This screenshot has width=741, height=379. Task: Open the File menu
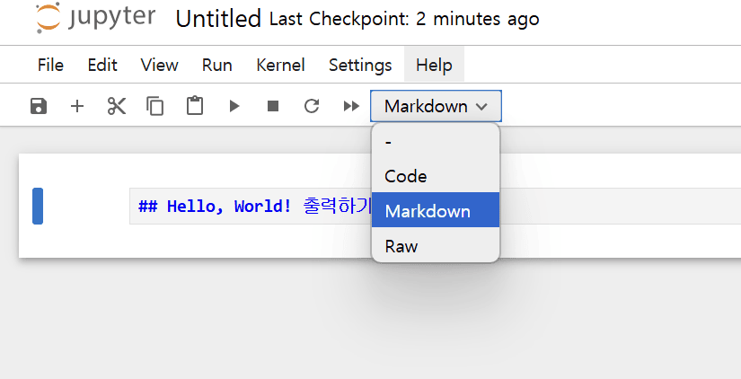point(50,65)
